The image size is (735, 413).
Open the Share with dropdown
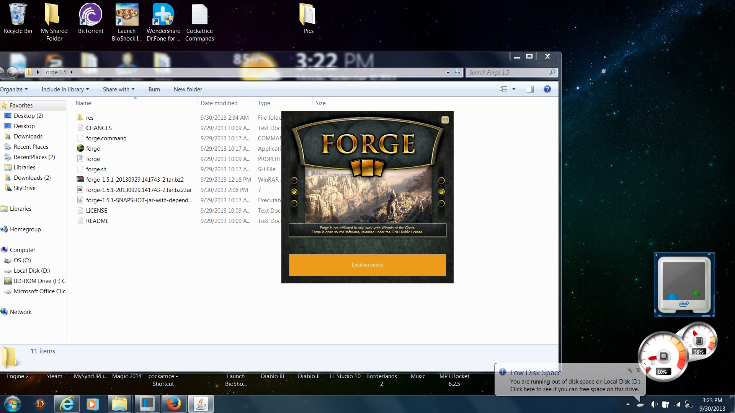click(x=118, y=89)
